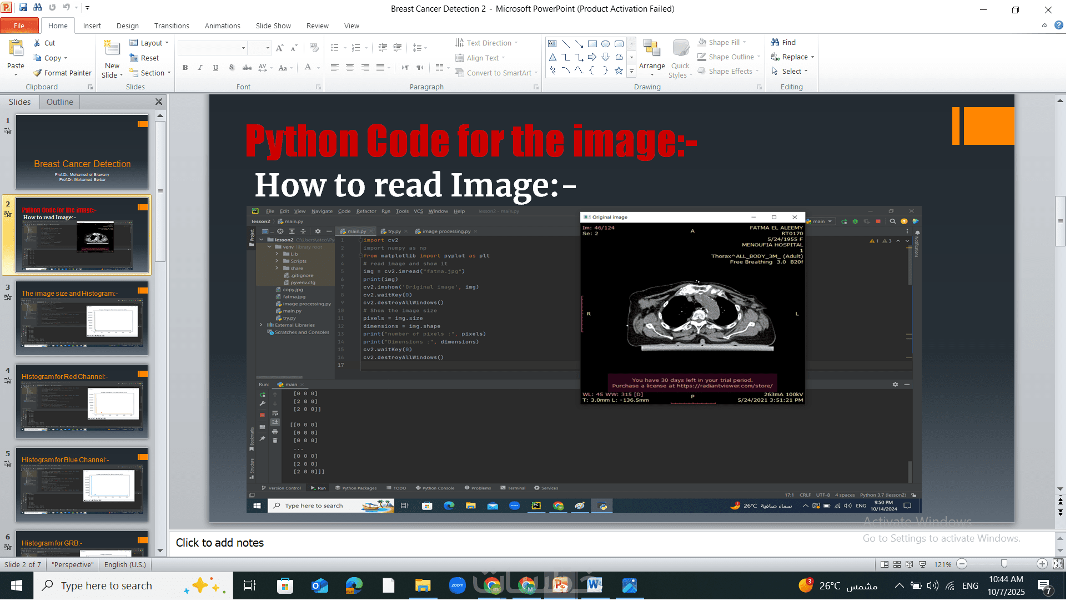The image size is (1075, 606).
Task: Click the Format Painter brush icon
Action: (x=37, y=73)
